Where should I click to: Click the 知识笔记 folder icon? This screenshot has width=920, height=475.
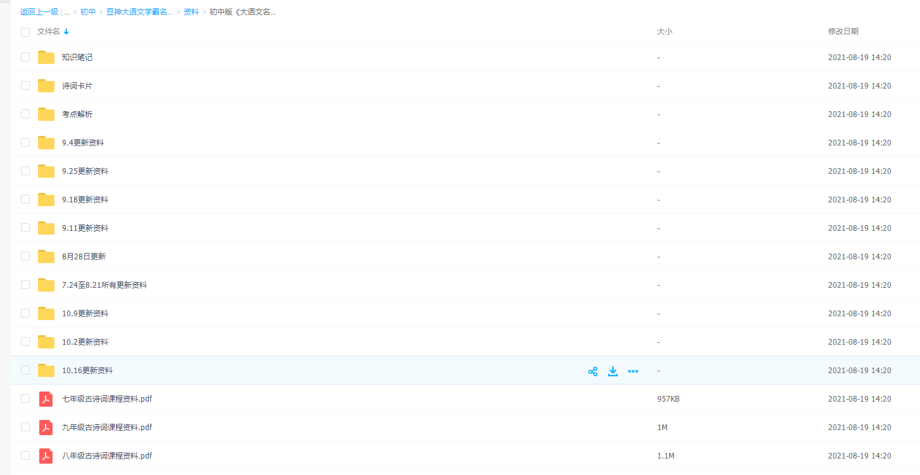pos(46,58)
